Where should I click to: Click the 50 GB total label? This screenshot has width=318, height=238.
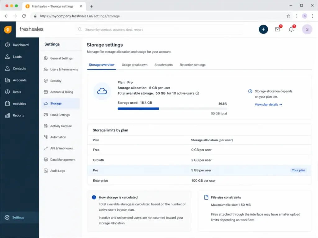tap(219, 113)
